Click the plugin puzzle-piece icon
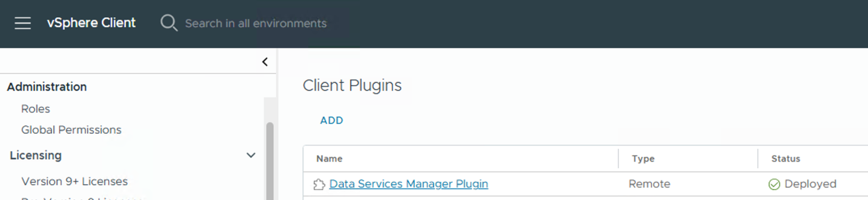 pyautogui.click(x=319, y=184)
